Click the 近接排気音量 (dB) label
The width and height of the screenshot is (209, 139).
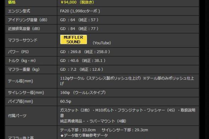coord(24,29)
